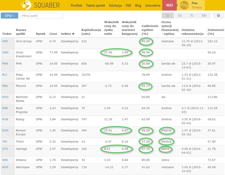Click Piotr's waveform avatar icon

click(184, 5)
